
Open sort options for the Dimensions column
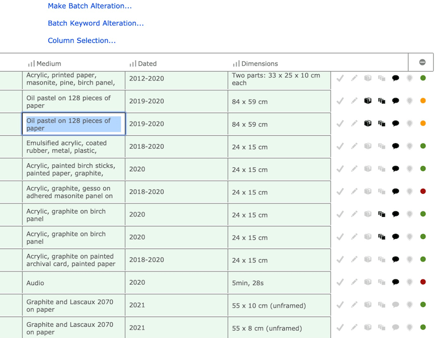[x=236, y=64]
